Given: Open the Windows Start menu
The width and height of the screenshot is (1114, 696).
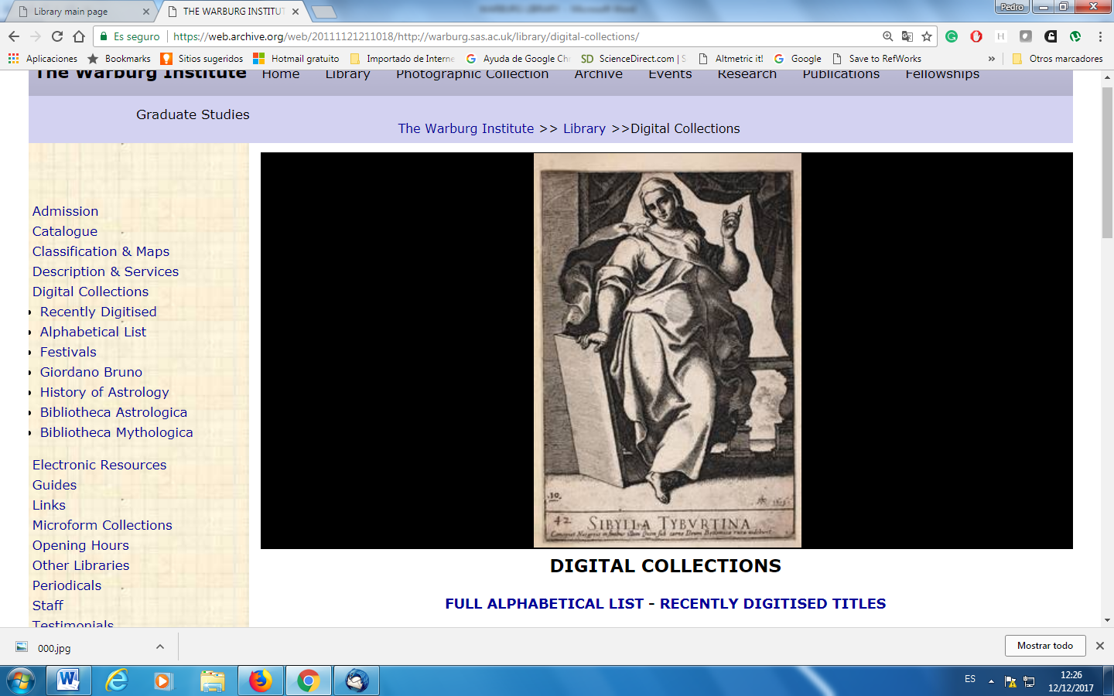Looking at the screenshot, I should click(x=21, y=681).
